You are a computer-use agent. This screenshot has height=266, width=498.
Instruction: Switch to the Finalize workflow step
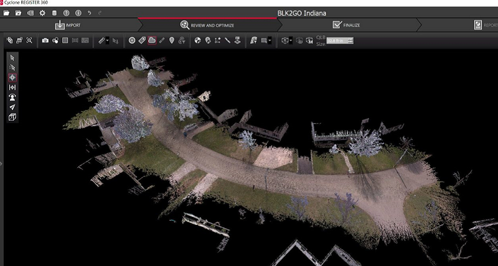click(346, 25)
